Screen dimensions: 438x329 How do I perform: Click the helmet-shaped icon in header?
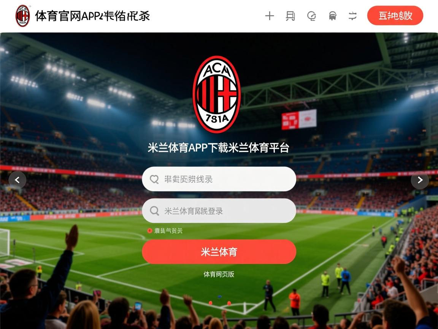pos(332,16)
